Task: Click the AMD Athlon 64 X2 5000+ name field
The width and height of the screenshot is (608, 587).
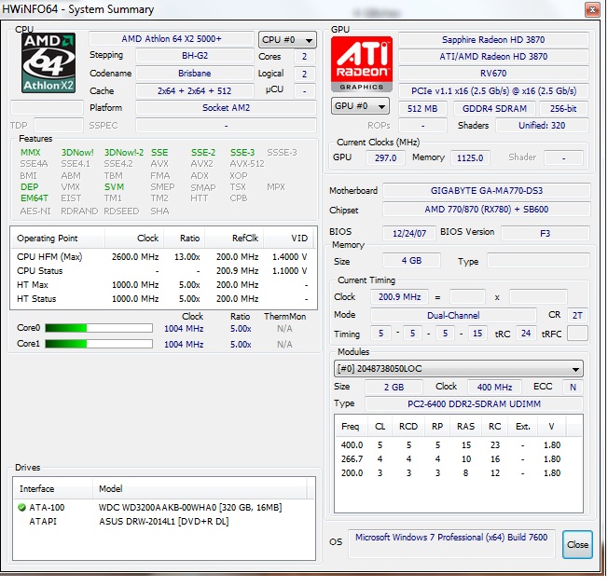Action: click(171, 39)
